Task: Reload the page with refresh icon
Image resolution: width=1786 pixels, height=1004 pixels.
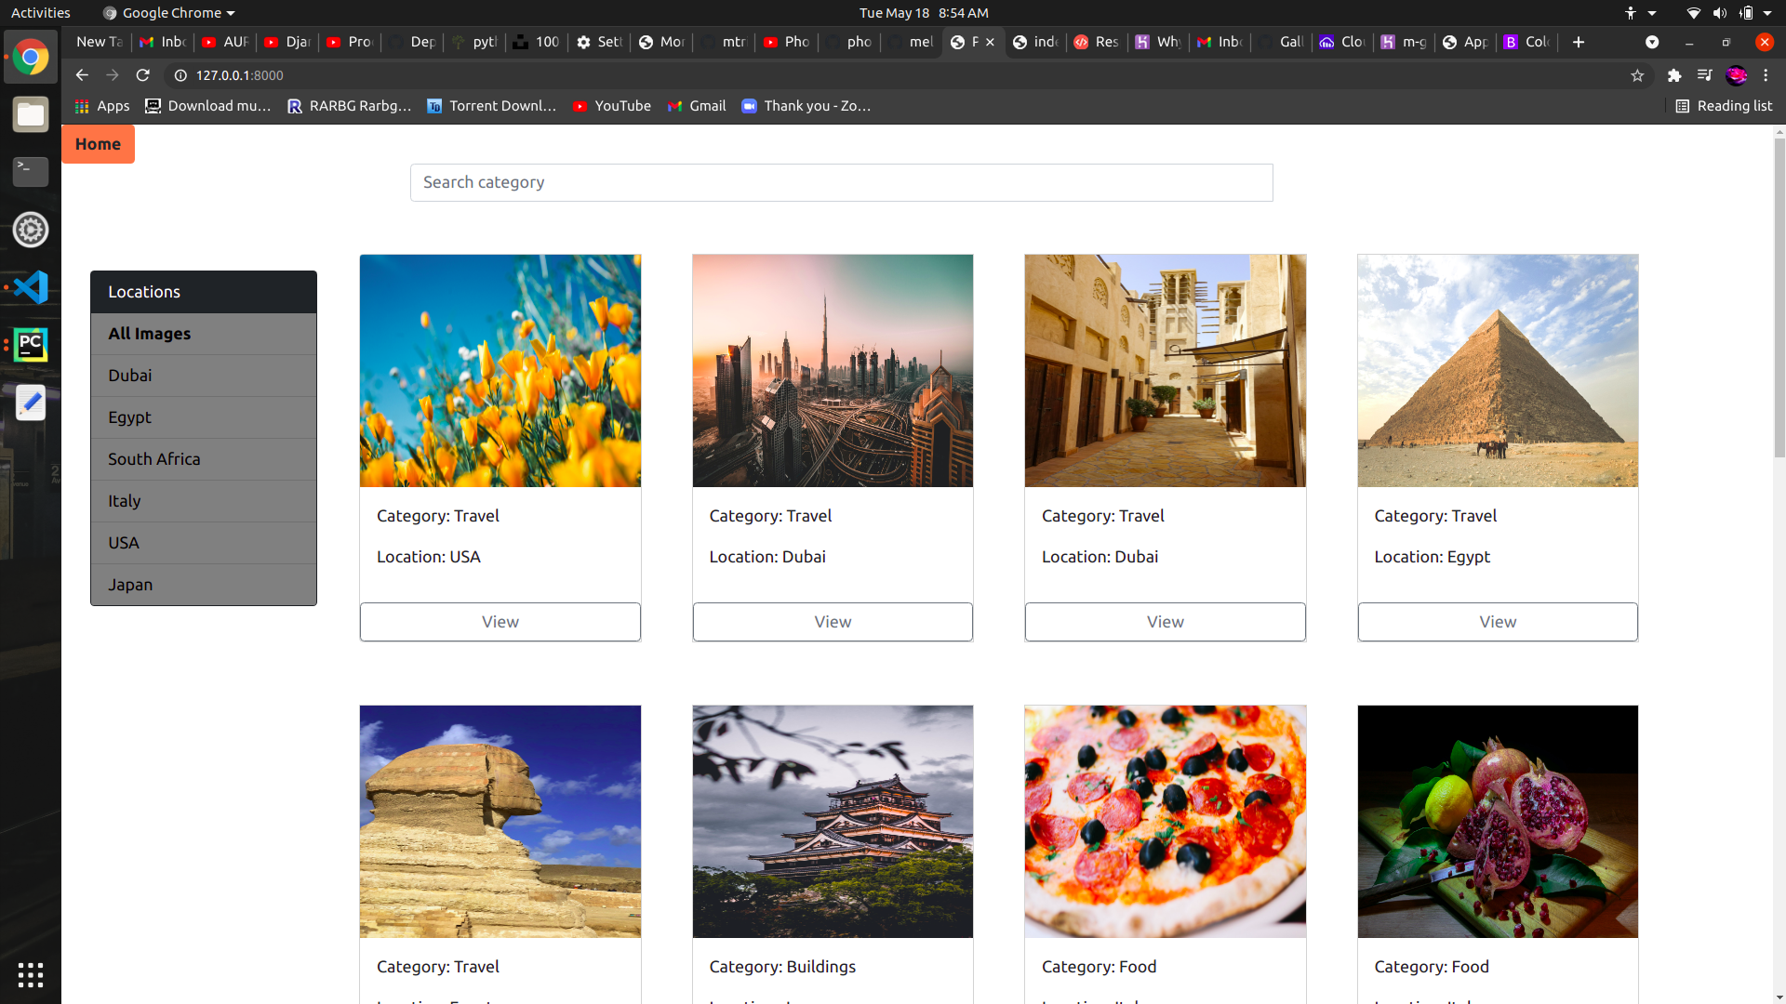Action: point(142,75)
